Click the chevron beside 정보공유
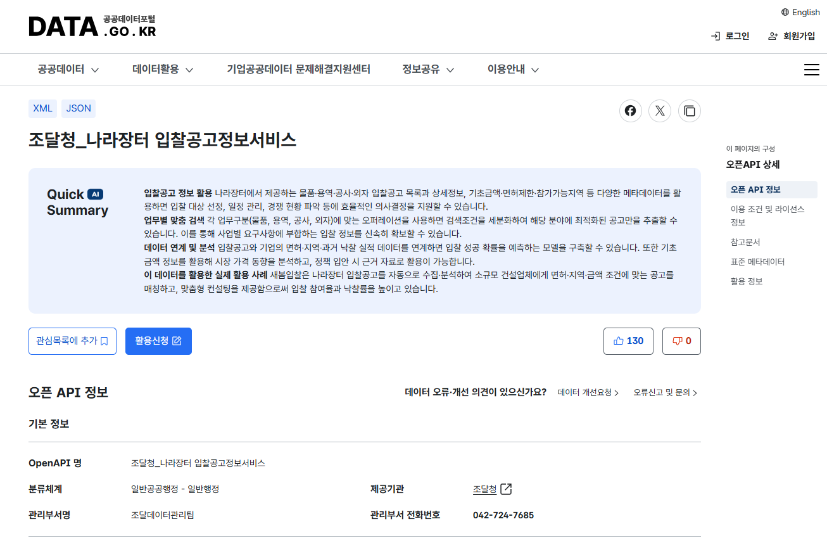The image size is (827, 550). (450, 70)
